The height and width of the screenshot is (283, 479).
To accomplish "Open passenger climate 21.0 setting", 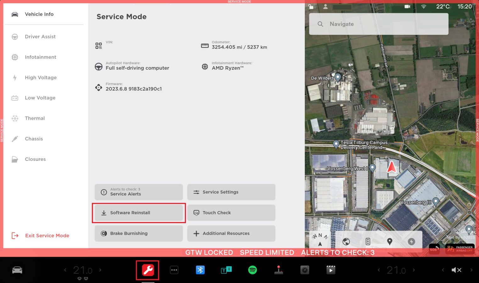I will tap(396, 270).
